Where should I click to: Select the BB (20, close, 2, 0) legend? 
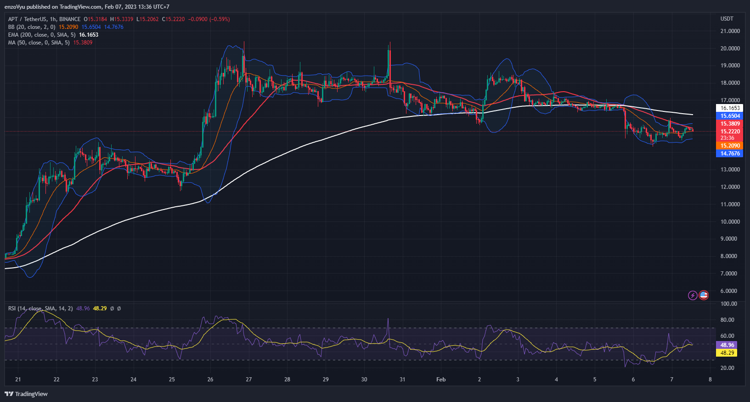point(32,27)
